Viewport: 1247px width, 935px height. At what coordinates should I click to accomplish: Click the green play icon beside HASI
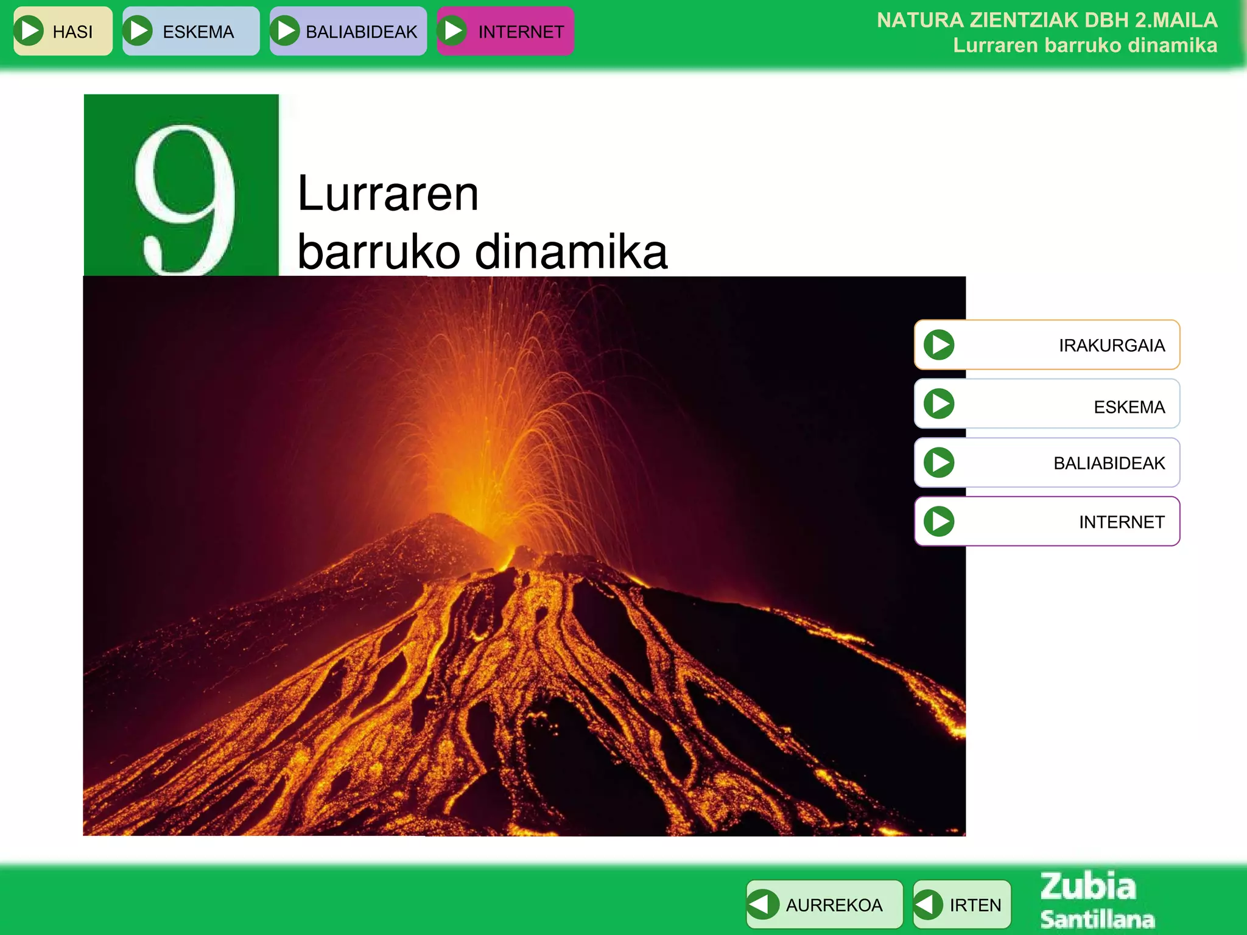(x=29, y=31)
